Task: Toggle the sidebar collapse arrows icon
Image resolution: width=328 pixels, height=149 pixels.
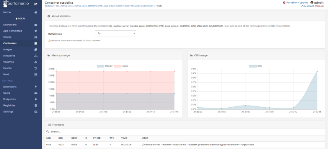Action: point(36,4)
